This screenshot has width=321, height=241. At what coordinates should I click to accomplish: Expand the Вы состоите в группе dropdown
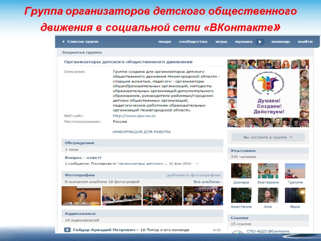pyautogui.click(x=268, y=137)
